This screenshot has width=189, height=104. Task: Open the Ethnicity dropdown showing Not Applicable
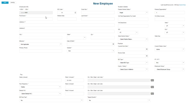click(41, 44)
